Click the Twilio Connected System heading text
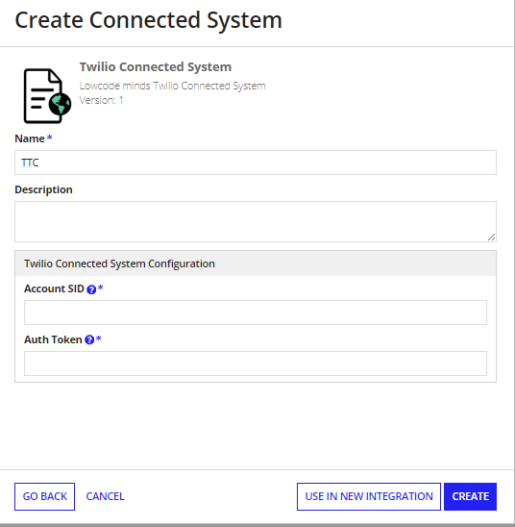 click(156, 67)
